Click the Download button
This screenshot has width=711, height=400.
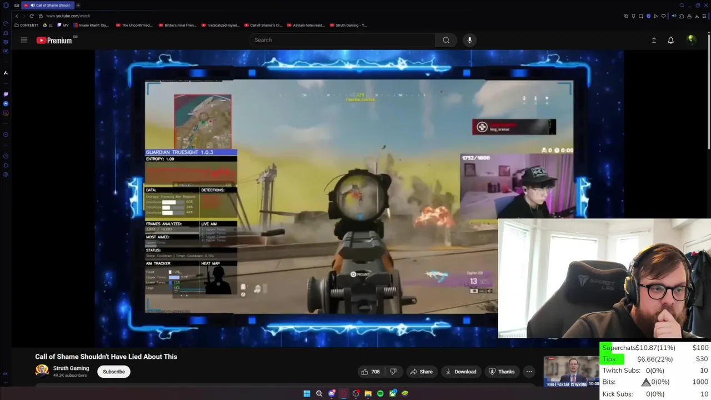click(460, 372)
